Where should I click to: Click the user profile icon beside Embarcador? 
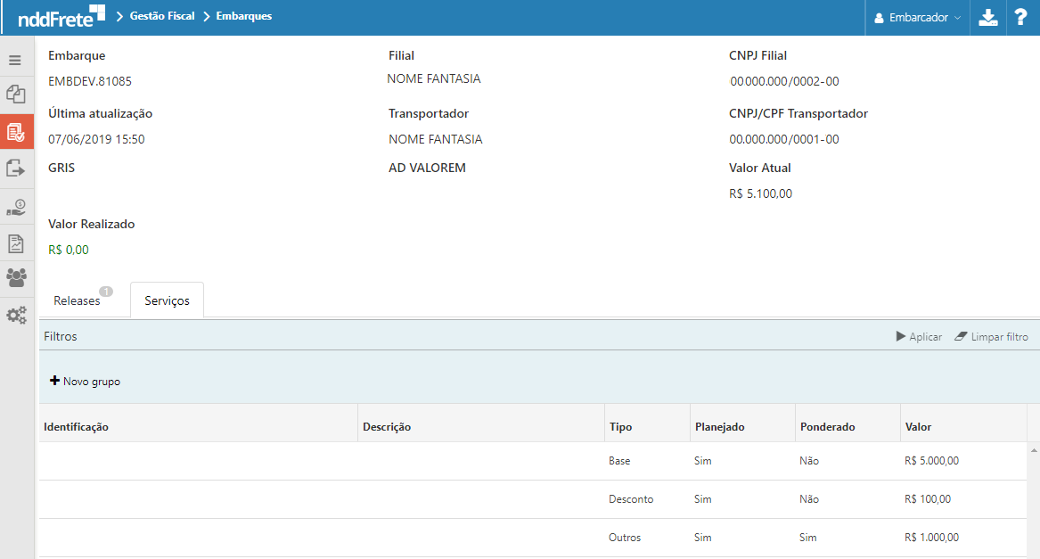879,18
